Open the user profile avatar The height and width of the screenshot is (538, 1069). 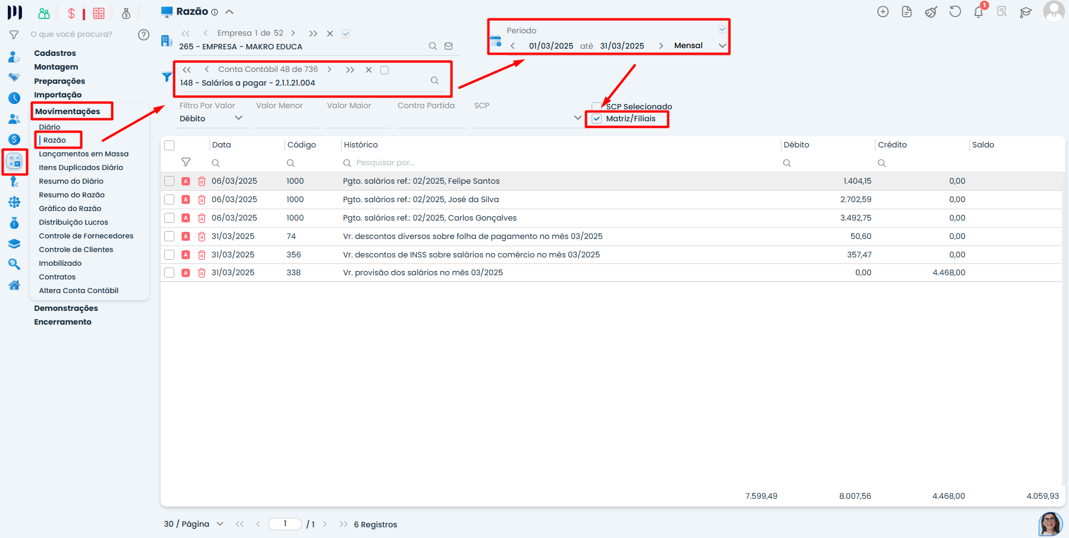click(1054, 11)
